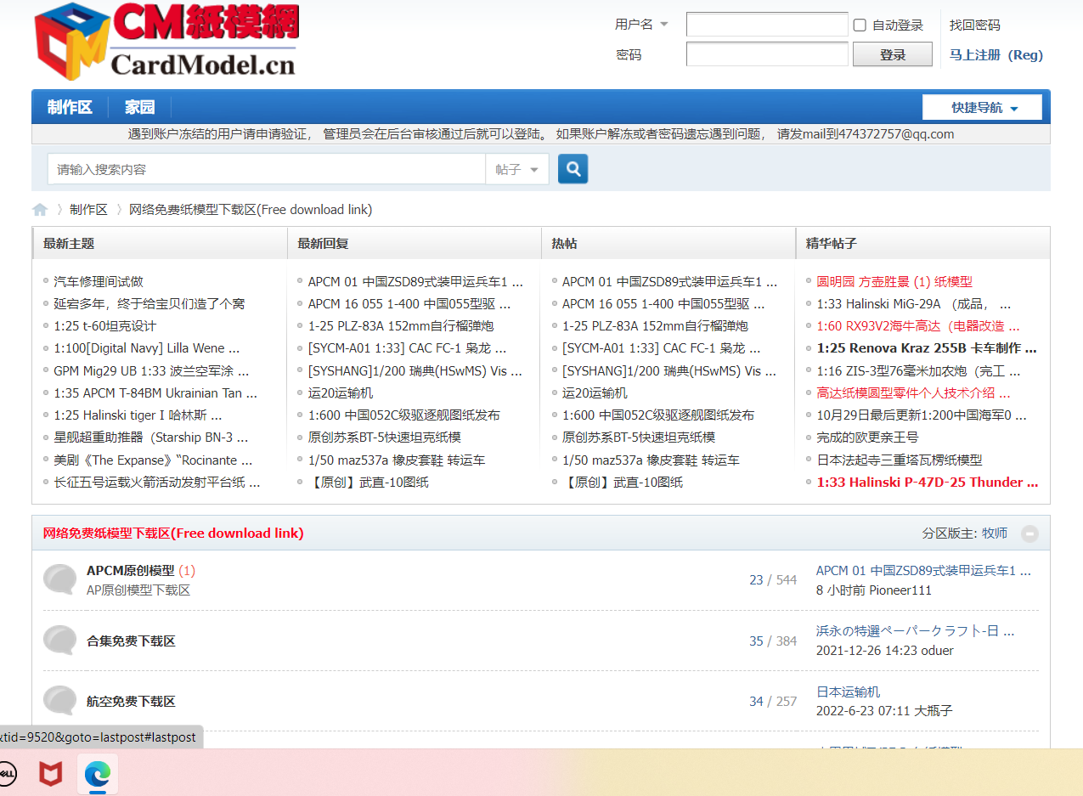The width and height of the screenshot is (1083, 796).
Task: Click the Free download link breadcrumb
Action: coord(251,210)
